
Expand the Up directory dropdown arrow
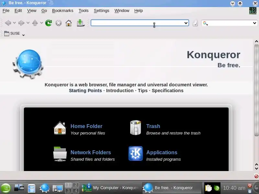coord(41,23)
